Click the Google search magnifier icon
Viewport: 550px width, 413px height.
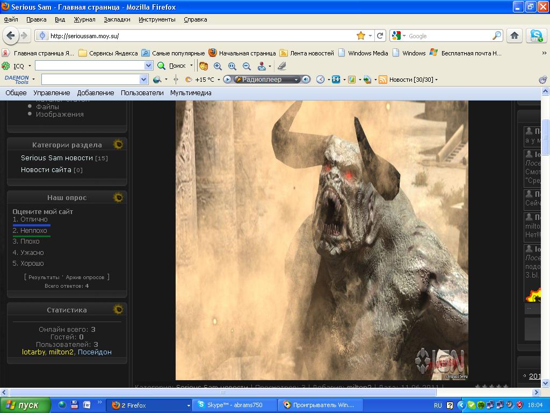(x=497, y=35)
